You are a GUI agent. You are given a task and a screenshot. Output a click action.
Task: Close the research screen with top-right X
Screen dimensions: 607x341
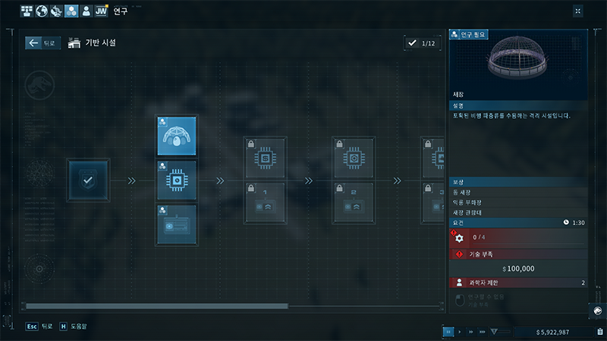pos(577,11)
